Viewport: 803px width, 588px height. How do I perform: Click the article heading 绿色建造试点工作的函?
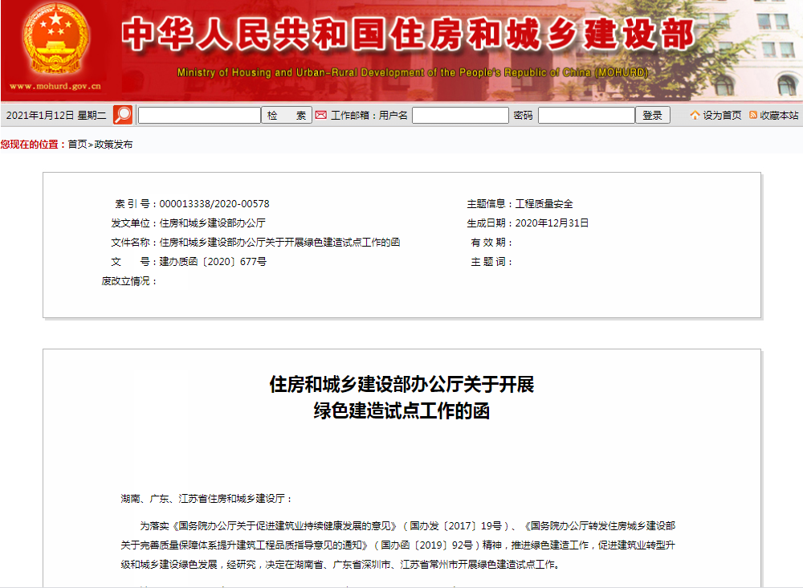pyautogui.click(x=402, y=410)
